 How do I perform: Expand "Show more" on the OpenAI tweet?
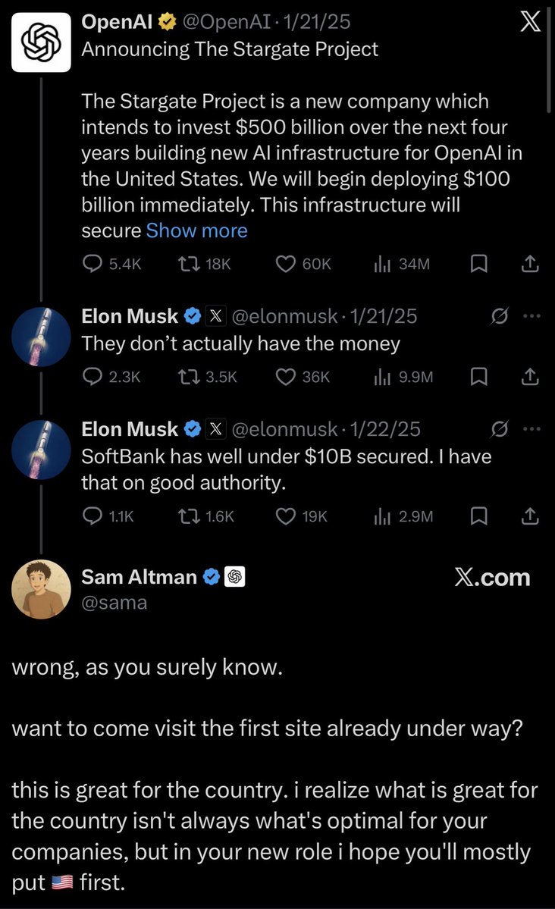196,230
